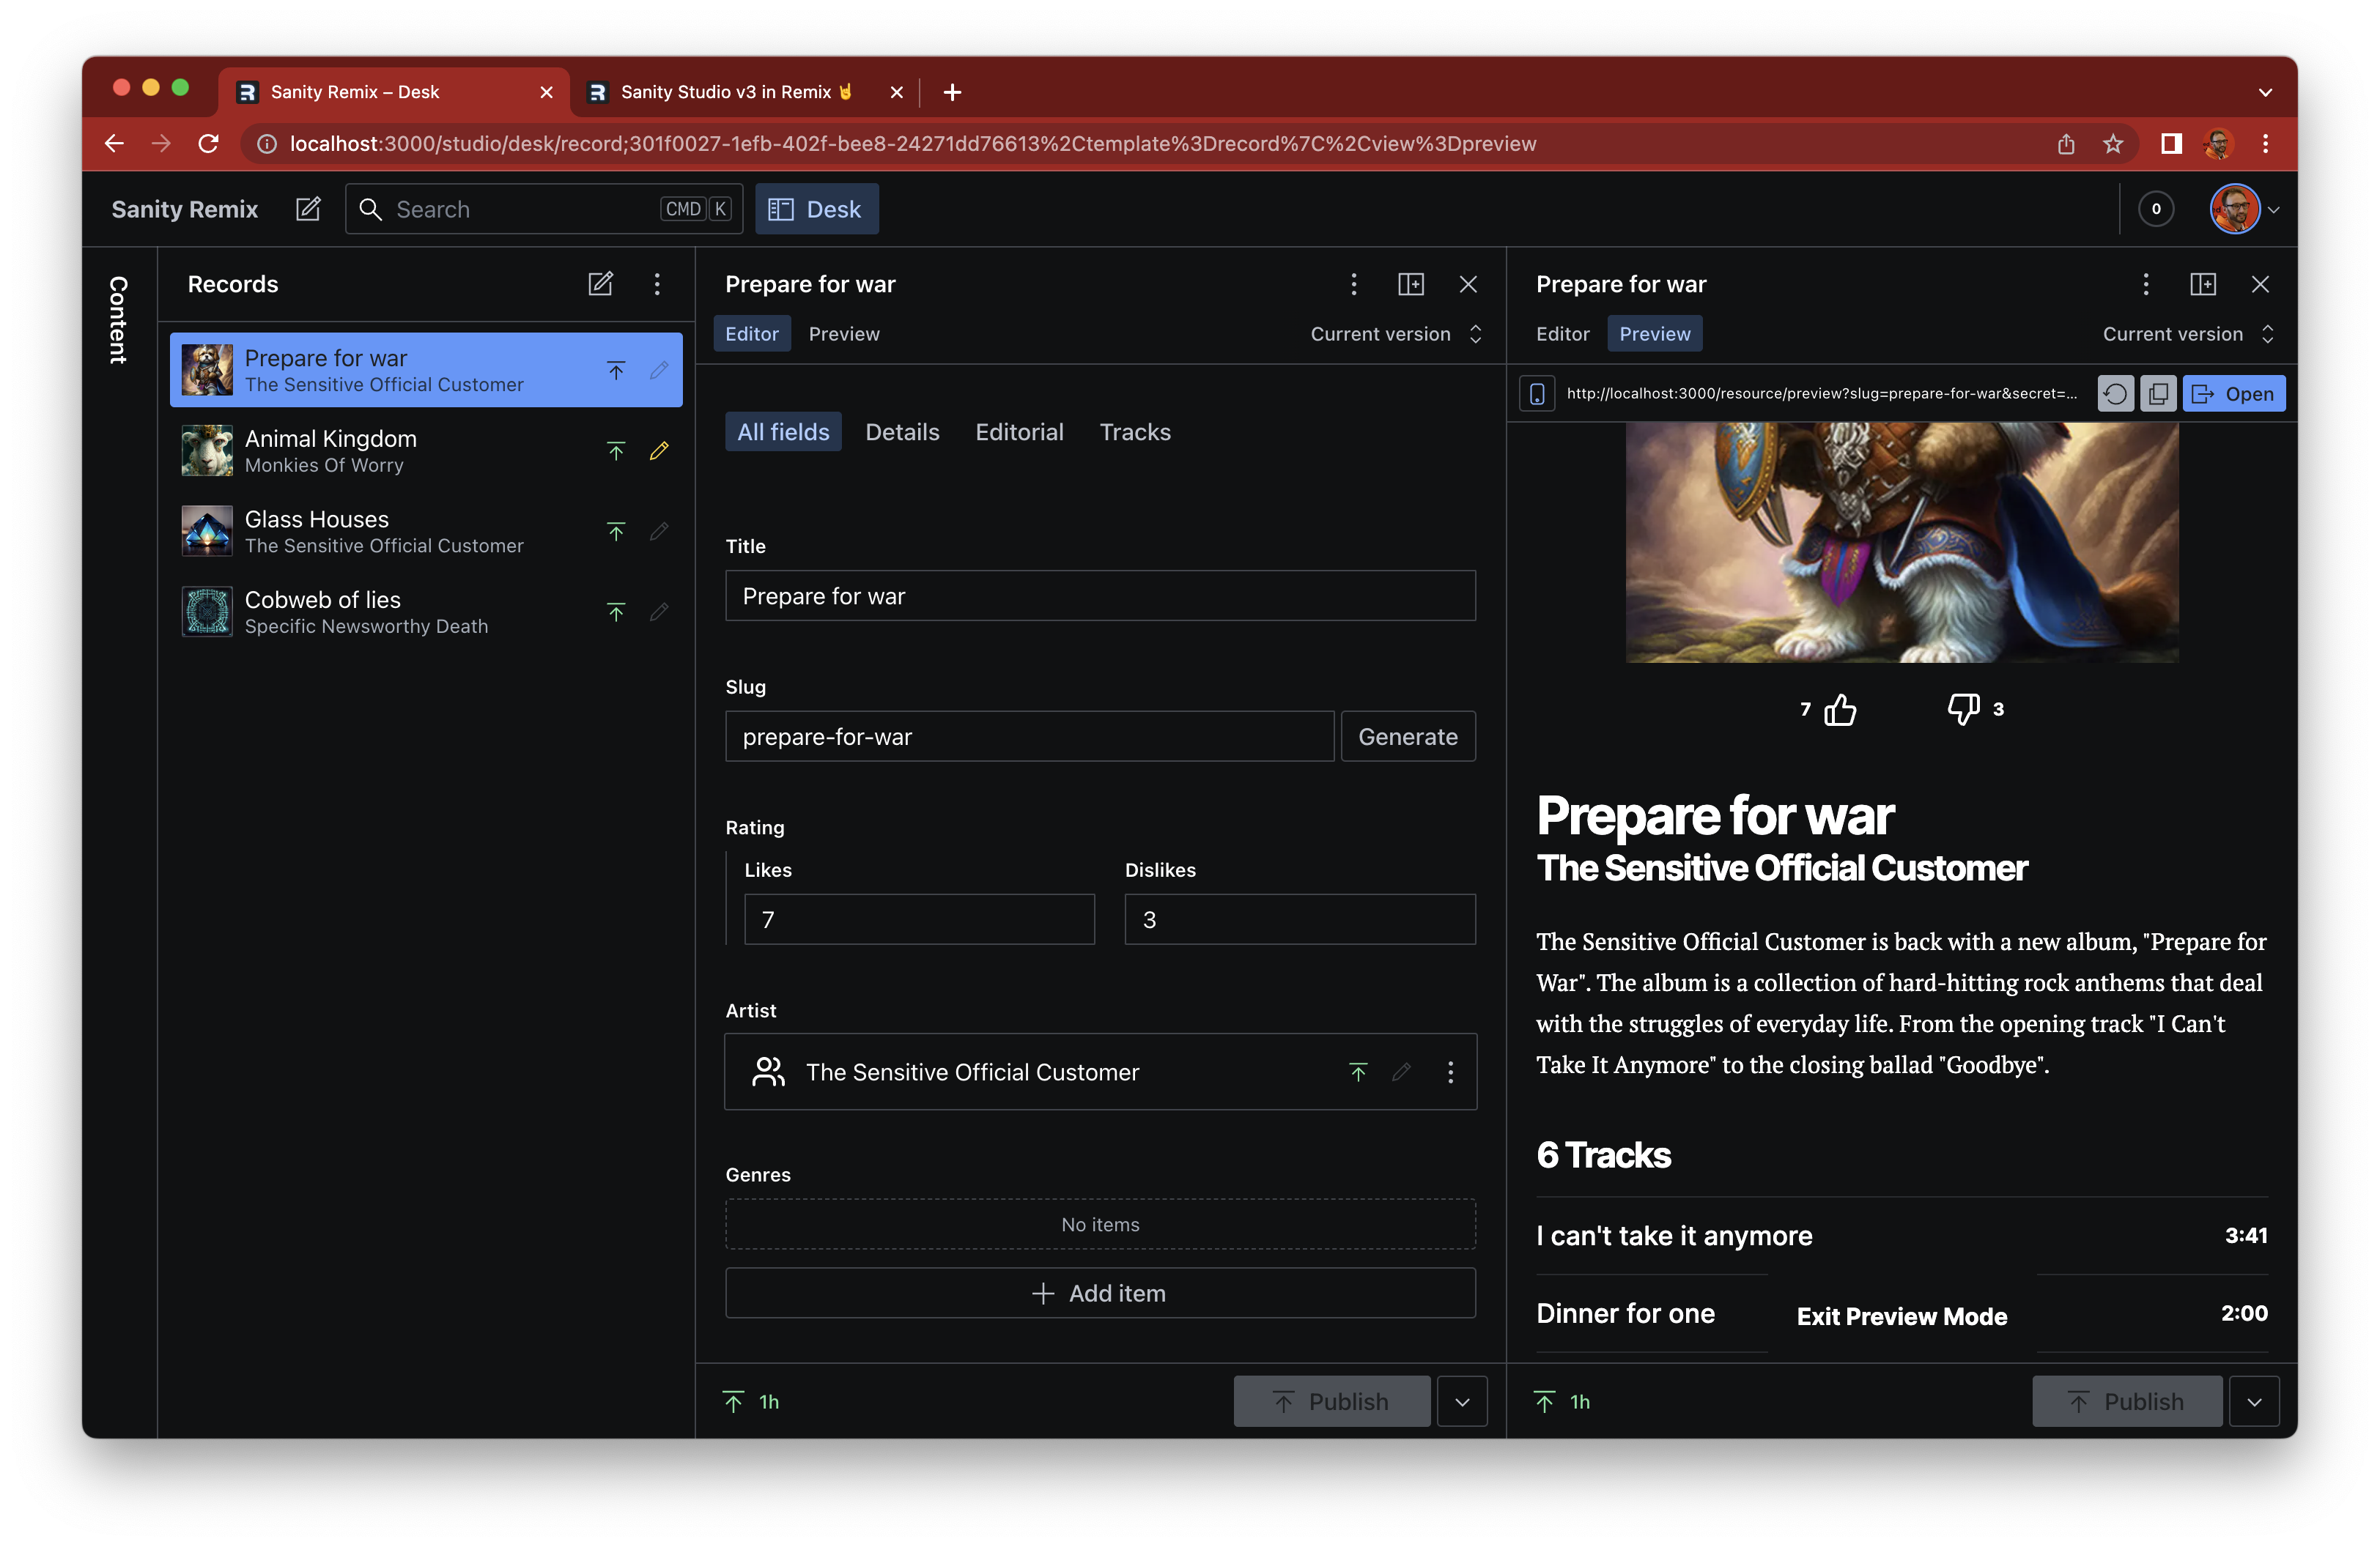Screen dimensions: 2380x1547
Task: Click the reload preview icon
Action: [2115, 394]
